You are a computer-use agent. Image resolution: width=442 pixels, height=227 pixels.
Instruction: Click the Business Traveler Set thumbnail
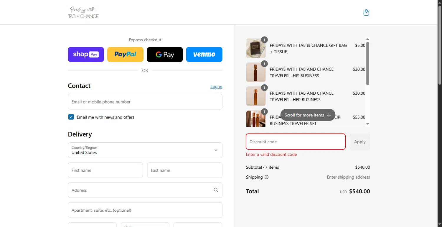point(256,119)
